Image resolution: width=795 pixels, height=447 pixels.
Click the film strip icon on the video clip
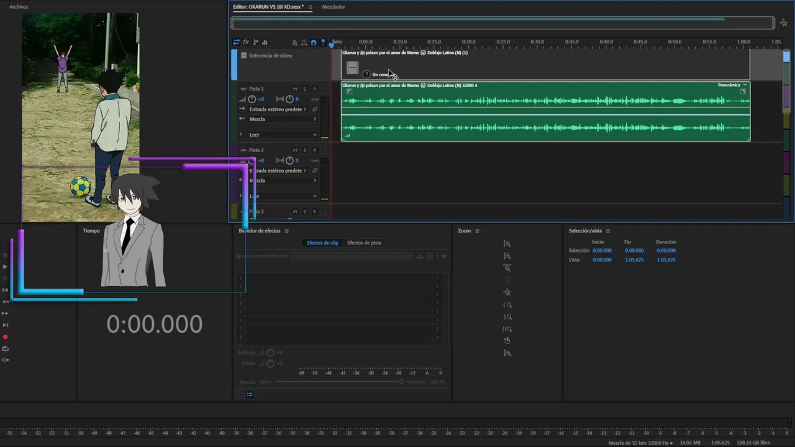(353, 67)
